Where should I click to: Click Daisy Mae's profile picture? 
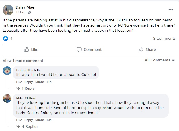pyautogui.click(x=8, y=10)
